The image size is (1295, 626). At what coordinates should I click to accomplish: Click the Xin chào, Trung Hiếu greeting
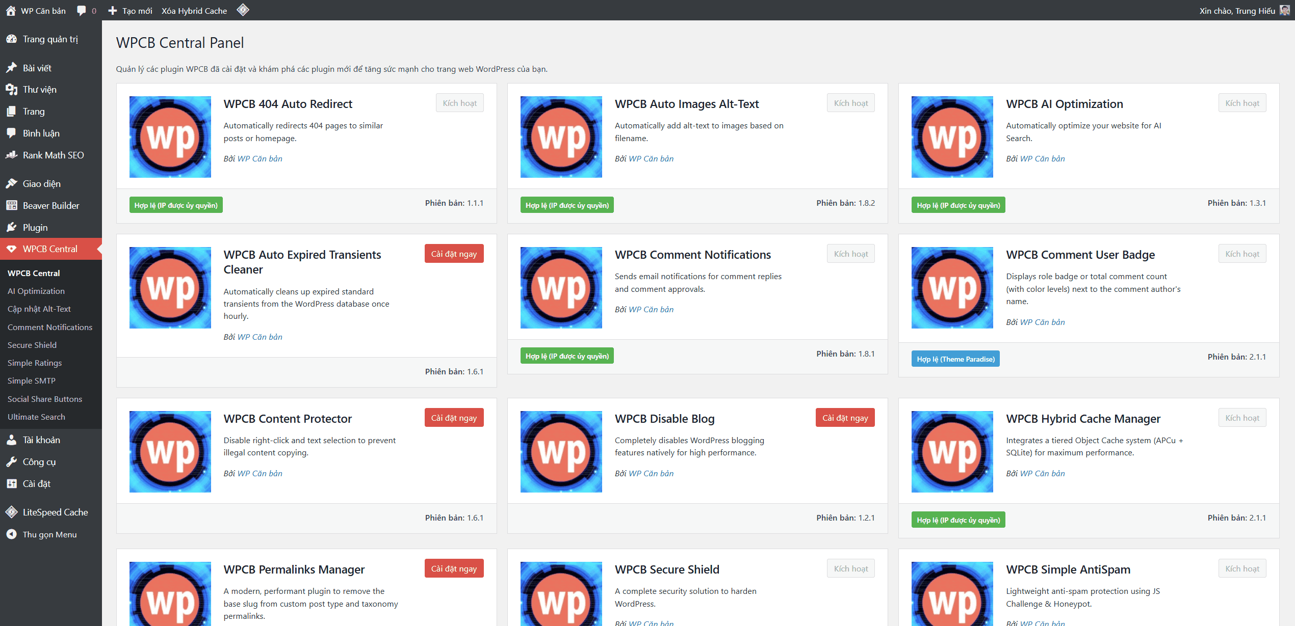click(1237, 11)
